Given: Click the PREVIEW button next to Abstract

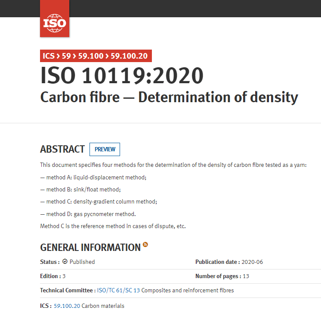Looking at the screenshot, I should coord(105,149).
